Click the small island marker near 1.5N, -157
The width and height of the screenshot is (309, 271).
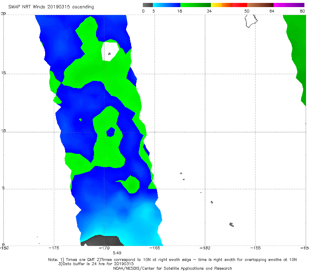pos(232,225)
